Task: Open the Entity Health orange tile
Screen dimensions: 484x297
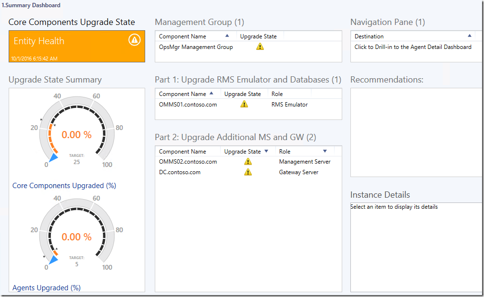Action: coord(77,46)
